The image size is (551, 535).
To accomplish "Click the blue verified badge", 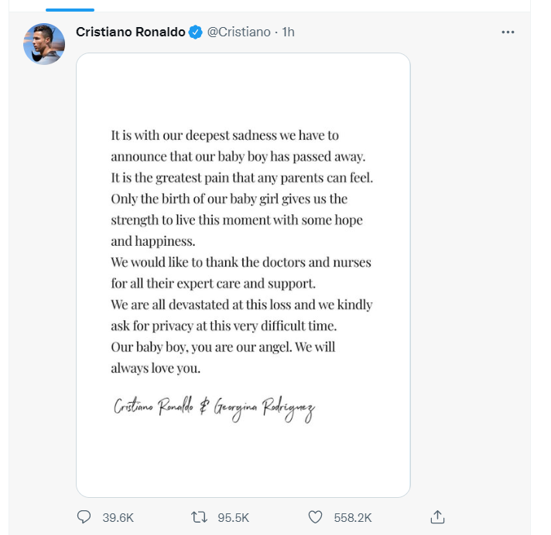I will (x=197, y=32).
